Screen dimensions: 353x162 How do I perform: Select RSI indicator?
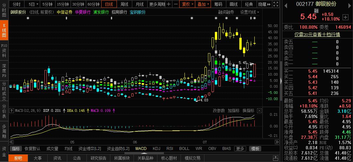click(x=170, y=149)
